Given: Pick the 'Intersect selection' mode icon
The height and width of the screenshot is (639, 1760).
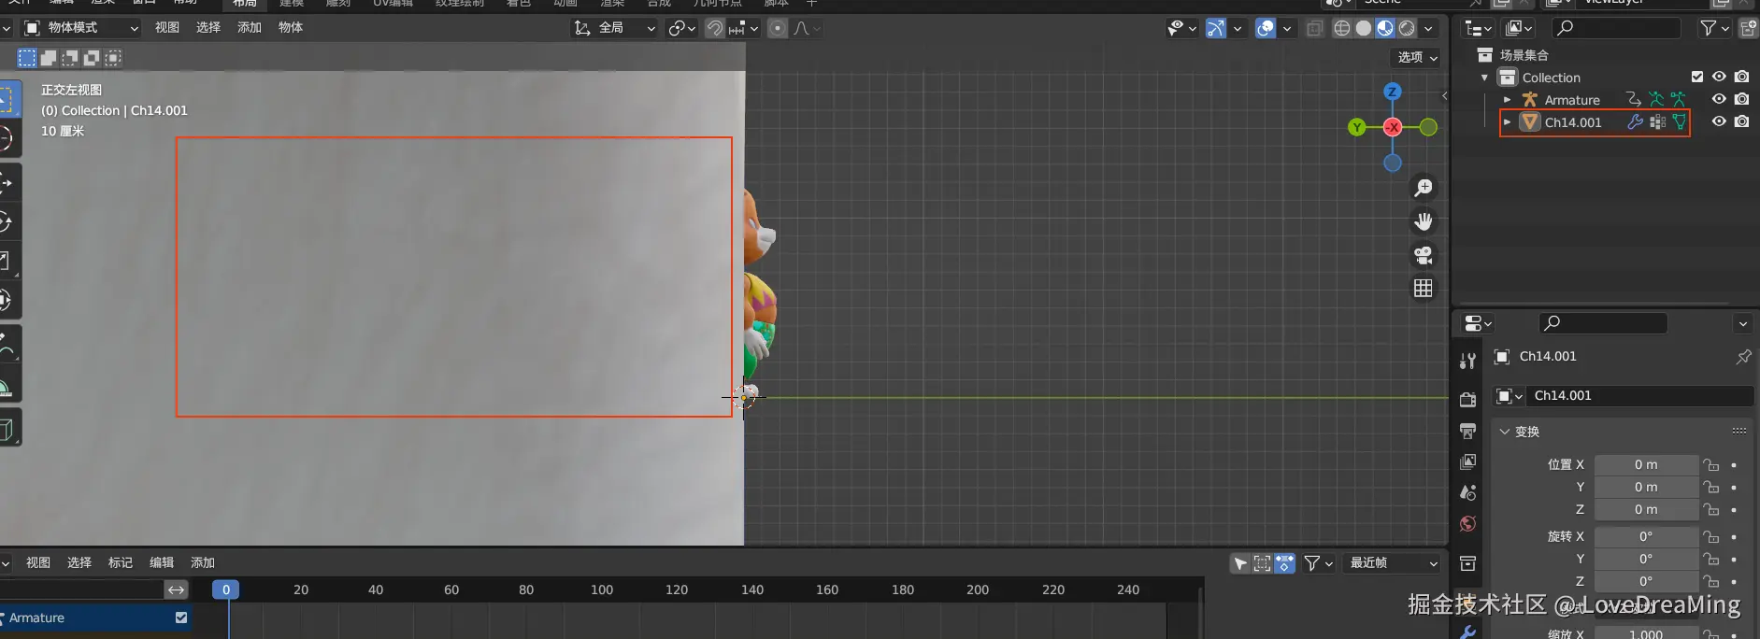Looking at the screenshot, I should tap(113, 58).
